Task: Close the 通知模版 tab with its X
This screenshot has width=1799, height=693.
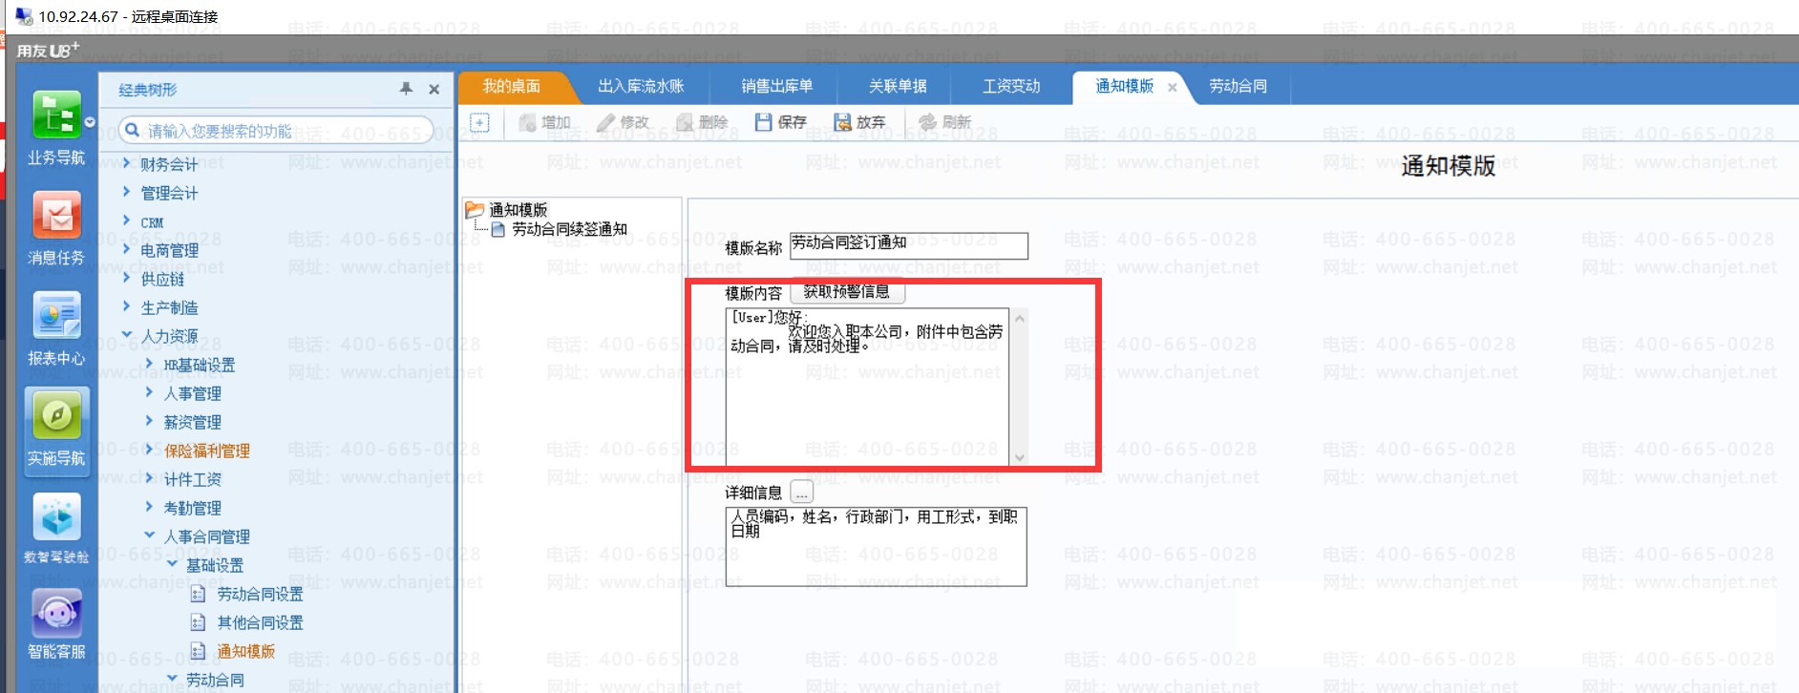Action: pyautogui.click(x=1172, y=87)
